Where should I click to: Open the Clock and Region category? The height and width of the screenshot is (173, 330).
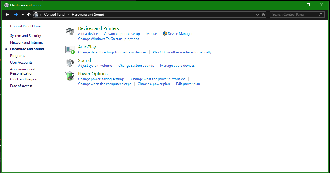(x=24, y=79)
